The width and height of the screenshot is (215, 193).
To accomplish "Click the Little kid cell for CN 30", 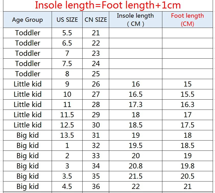I will point(27,125).
